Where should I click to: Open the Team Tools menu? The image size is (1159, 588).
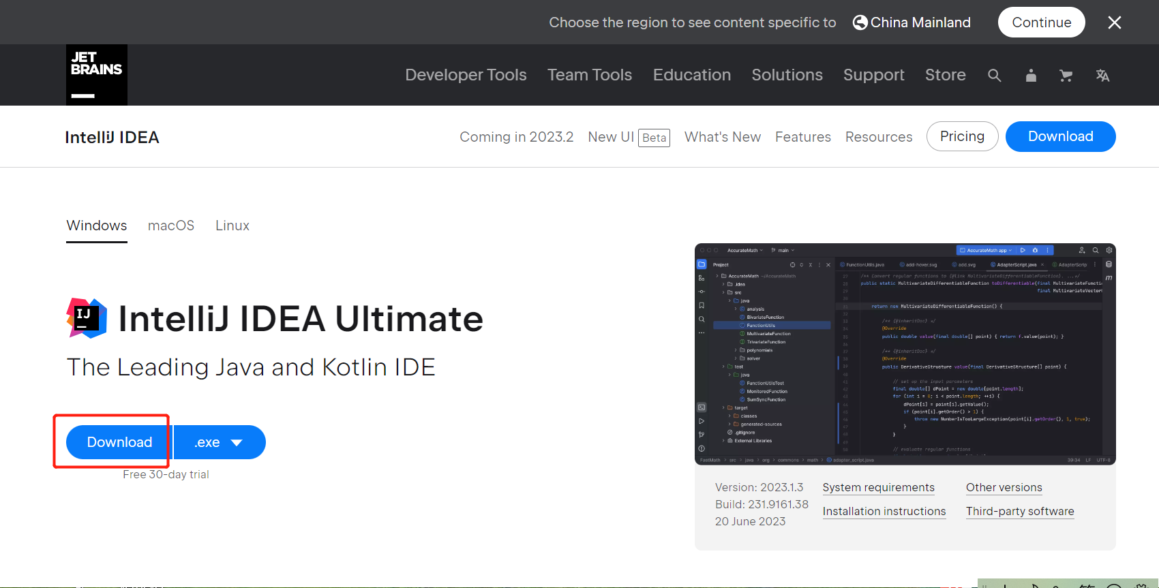[590, 75]
